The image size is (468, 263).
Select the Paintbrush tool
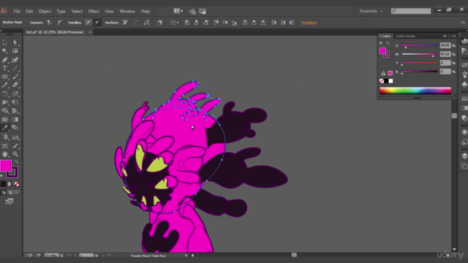[15, 77]
